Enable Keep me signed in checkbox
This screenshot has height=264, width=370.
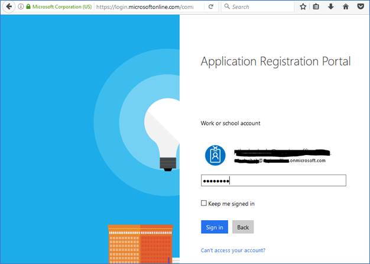point(204,203)
